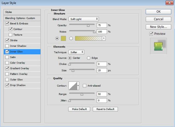The width and height of the screenshot is (175, 127).
Task: Enable the Anti-aliased checkbox
Action: click(x=84, y=85)
